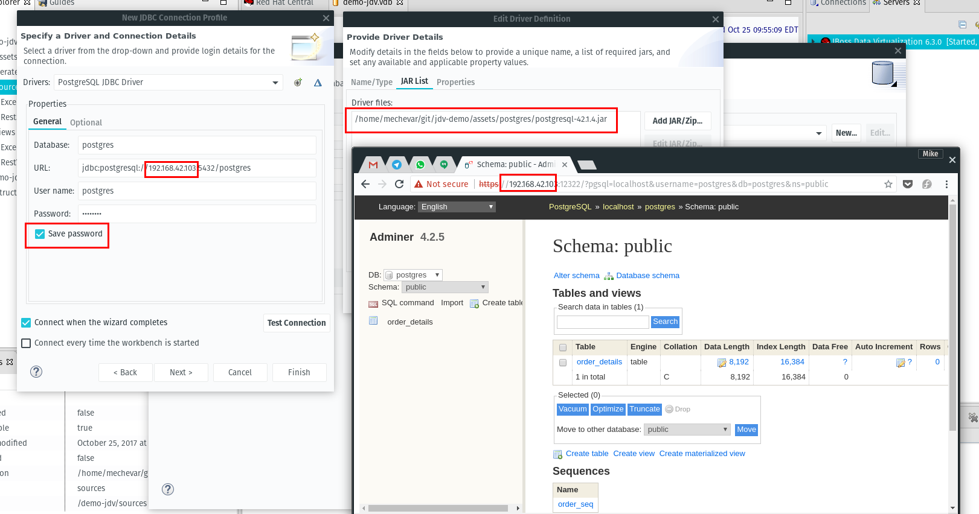
Task: Cancel the New JDBC Connection Profile wizard
Action: 240,372
